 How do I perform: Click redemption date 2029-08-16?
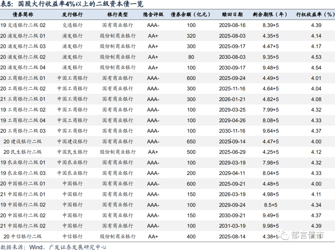(x=232, y=25)
